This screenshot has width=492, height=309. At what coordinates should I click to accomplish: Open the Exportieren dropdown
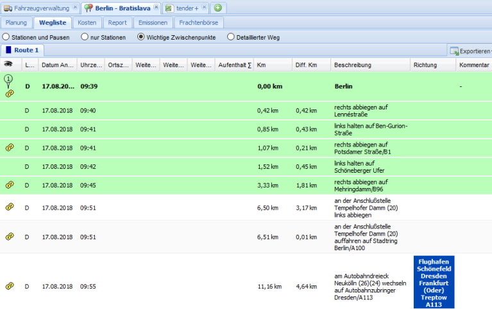(x=470, y=51)
